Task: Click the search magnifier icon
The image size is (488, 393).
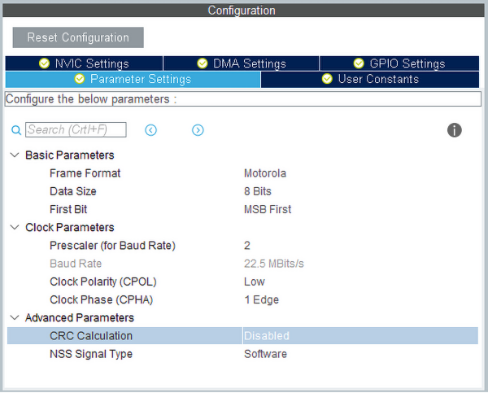Action: coord(15,130)
